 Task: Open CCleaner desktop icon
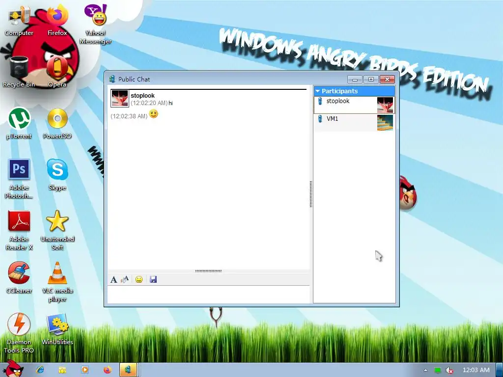19,278
